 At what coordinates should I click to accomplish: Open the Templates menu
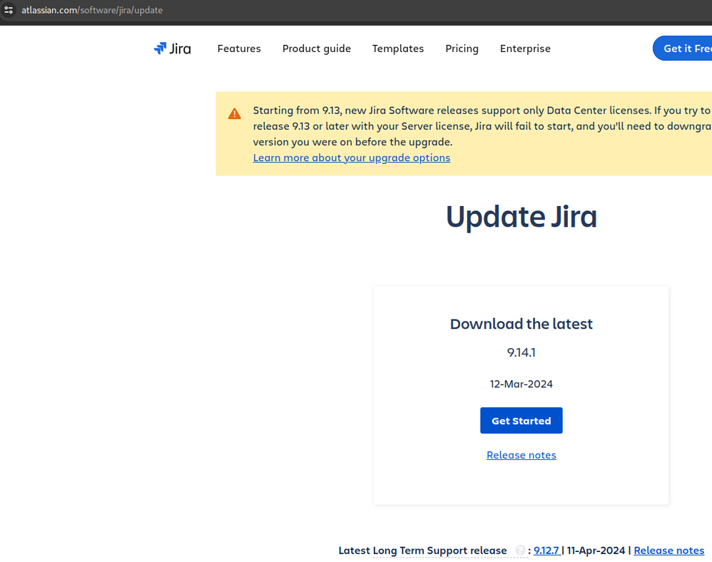(397, 48)
